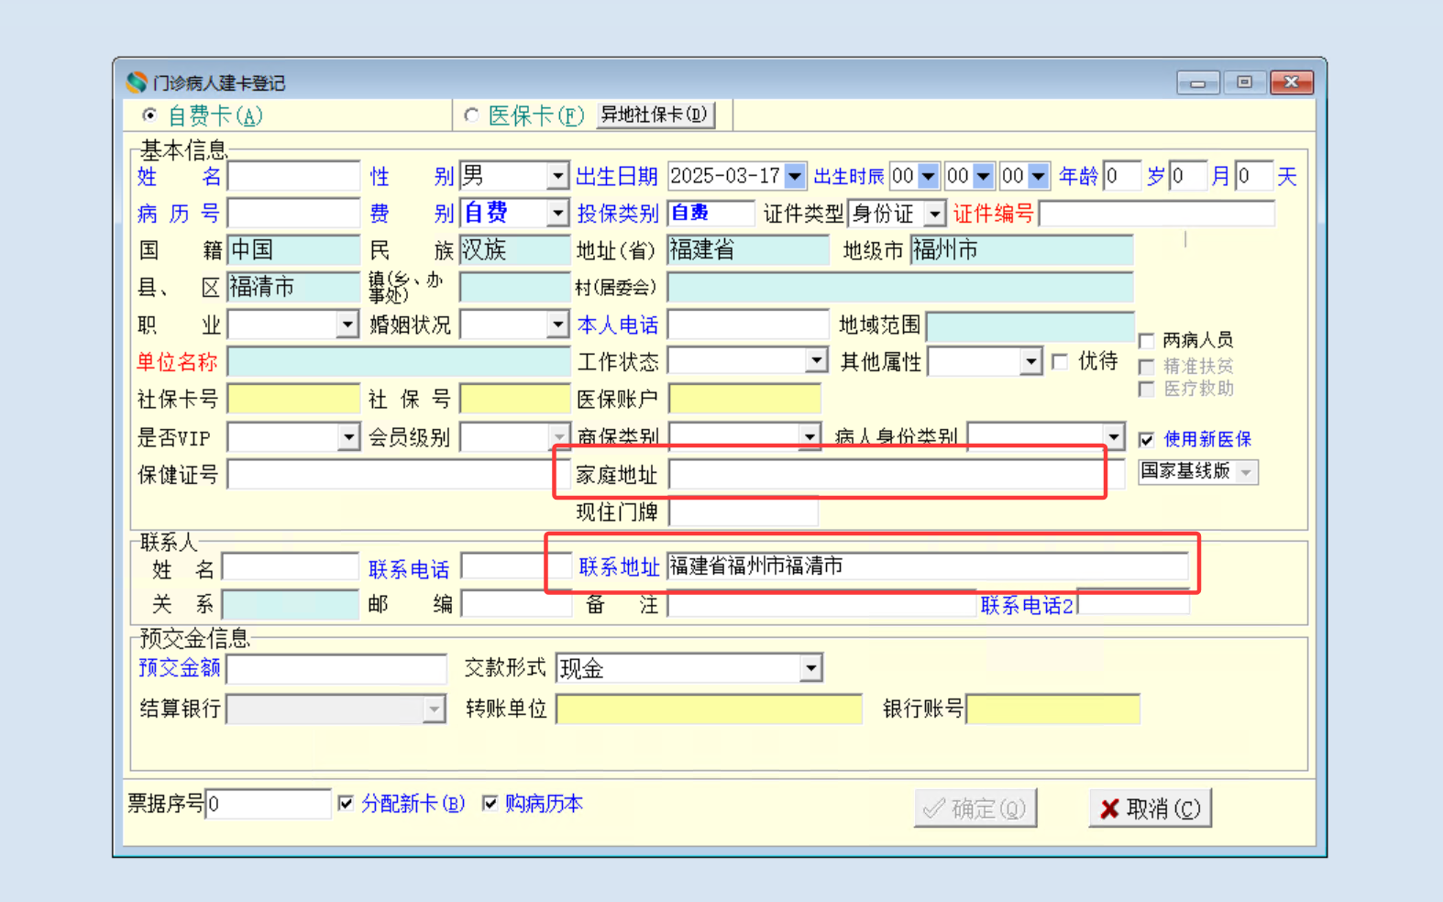Click the 联系人 姓名 input field

290,566
